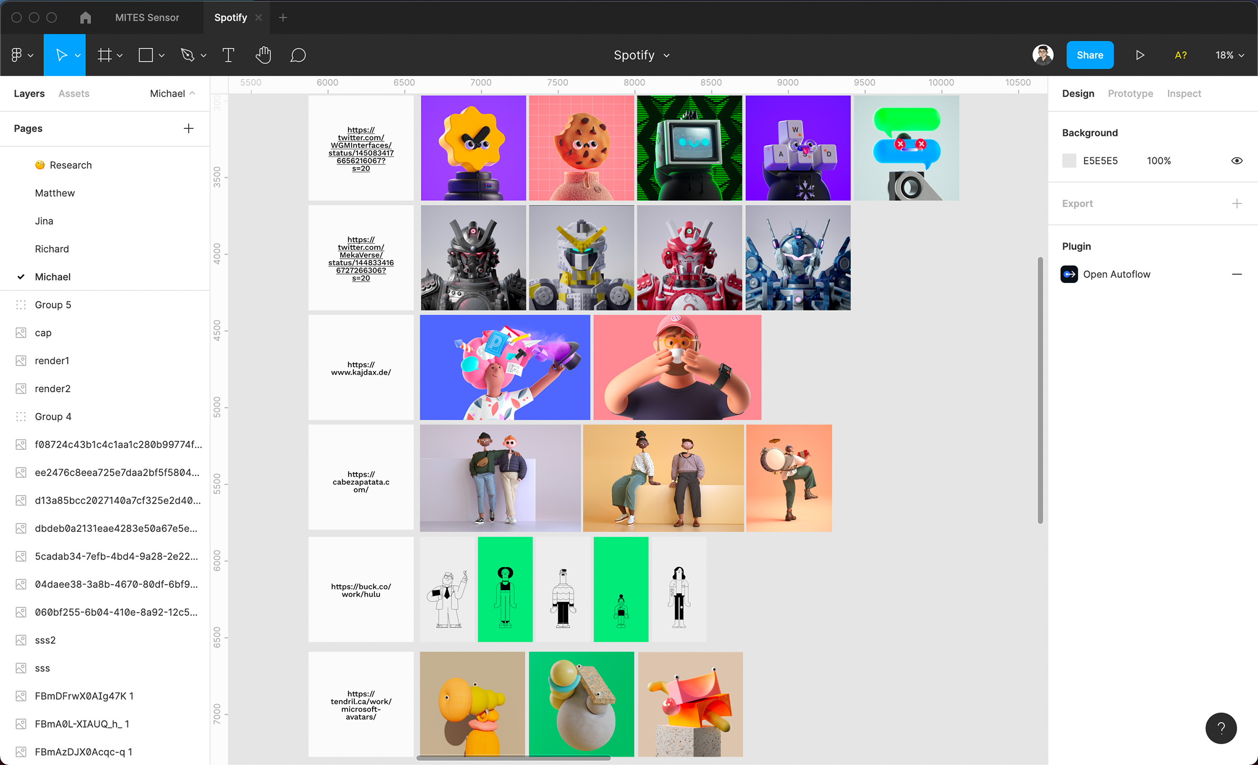Select the Spotify file tab
1258x765 pixels.
click(x=230, y=17)
